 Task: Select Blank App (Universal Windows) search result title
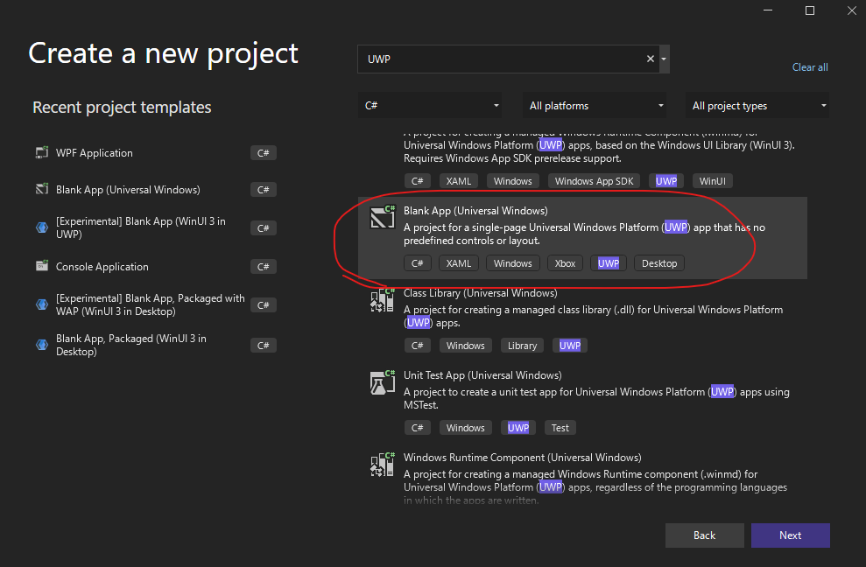[x=475, y=210]
